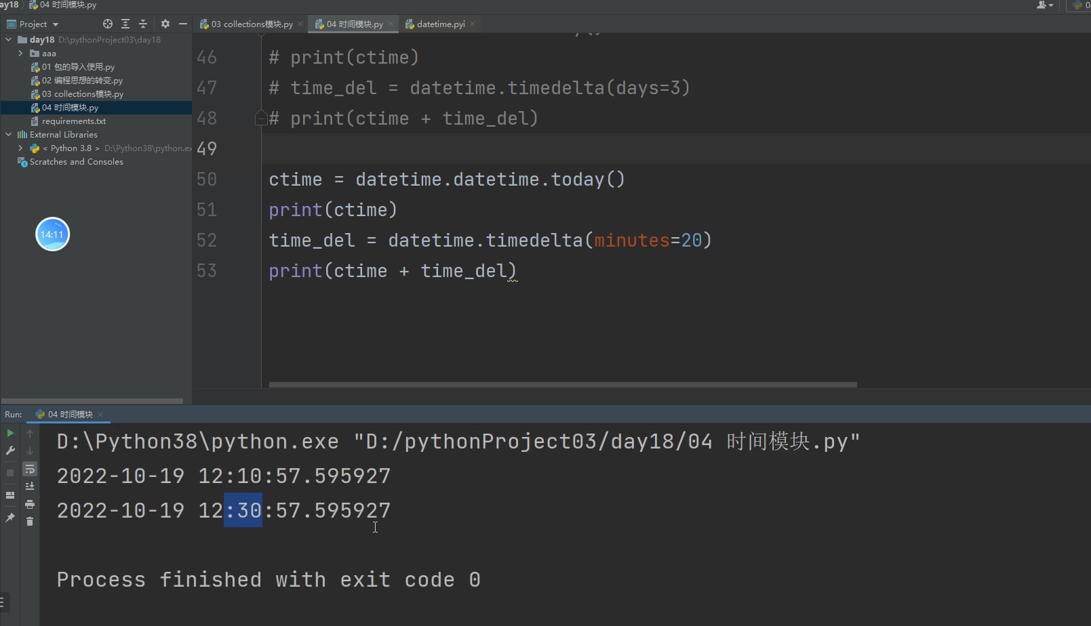This screenshot has height=626, width=1091.
Task: Toggle pin tab in Run panel
Action: (10, 518)
